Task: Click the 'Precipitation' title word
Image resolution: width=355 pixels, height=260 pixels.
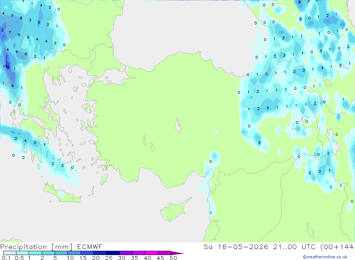Action: coord(23,247)
